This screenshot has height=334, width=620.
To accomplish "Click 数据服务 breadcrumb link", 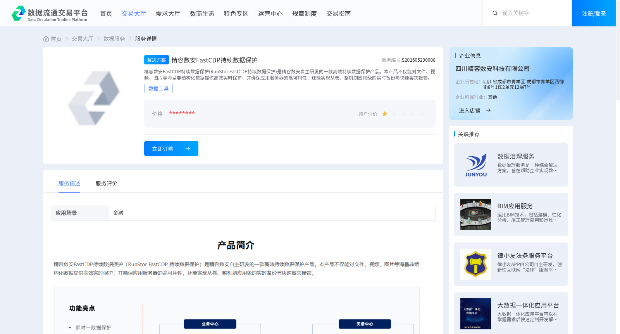I will (114, 39).
